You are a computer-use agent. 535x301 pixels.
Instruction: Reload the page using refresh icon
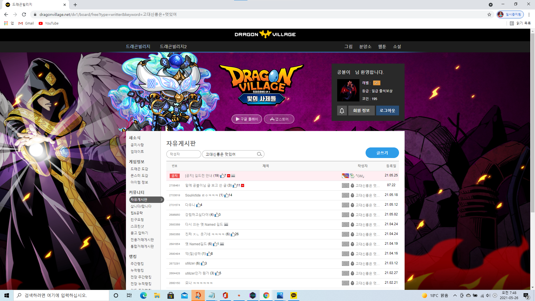point(24,14)
